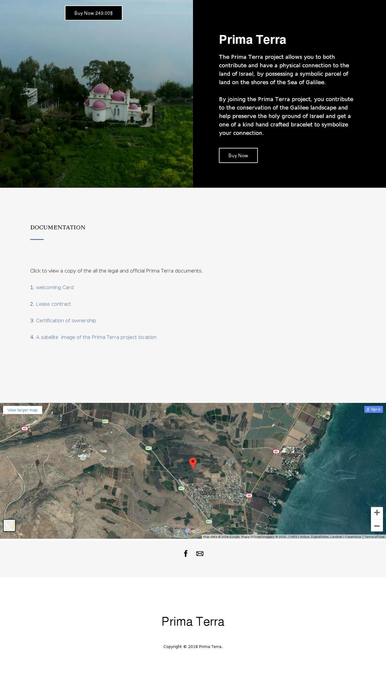
Task: Open the Facebook icon
Action: [x=186, y=554]
